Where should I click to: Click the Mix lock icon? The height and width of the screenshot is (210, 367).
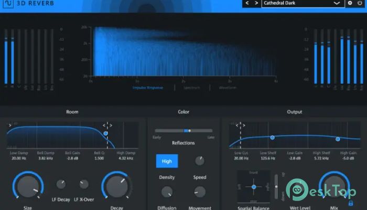[350, 203]
